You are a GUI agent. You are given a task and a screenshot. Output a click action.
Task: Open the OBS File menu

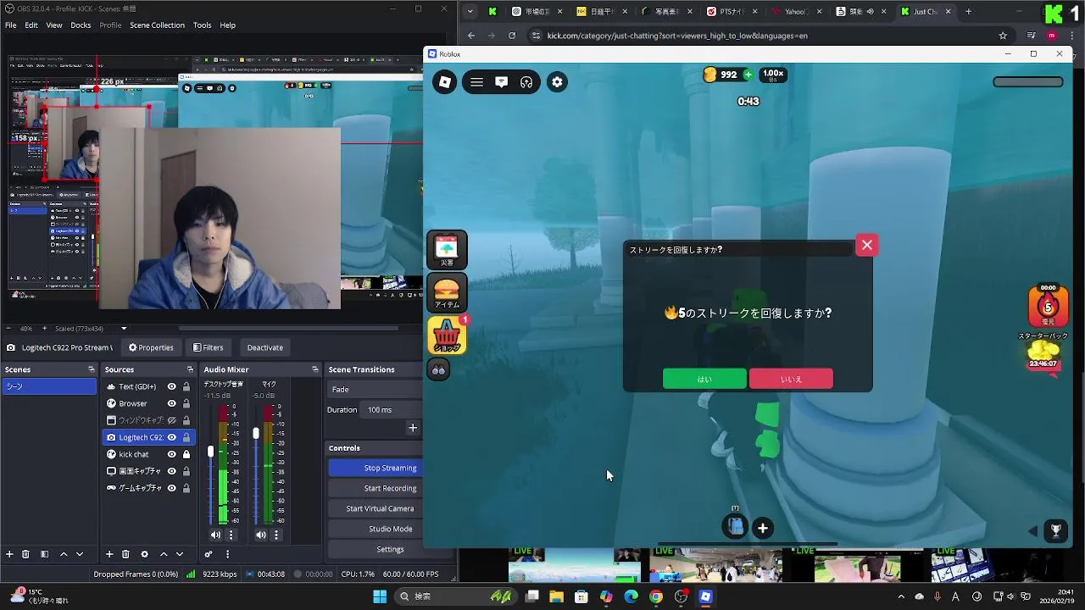point(10,25)
